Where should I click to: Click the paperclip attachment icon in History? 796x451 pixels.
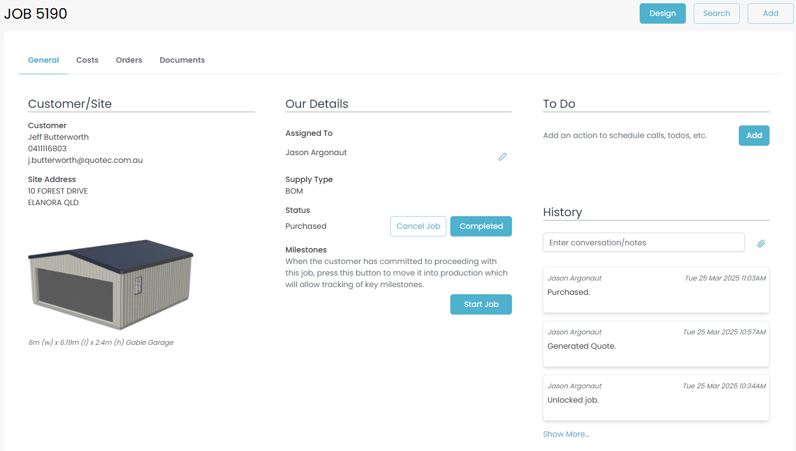coord(761,243)
